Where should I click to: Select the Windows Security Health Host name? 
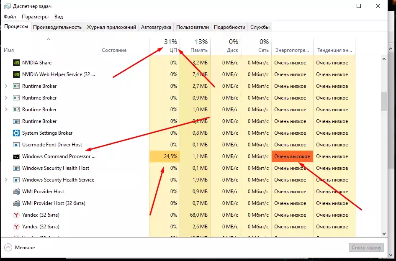point(56,168)
